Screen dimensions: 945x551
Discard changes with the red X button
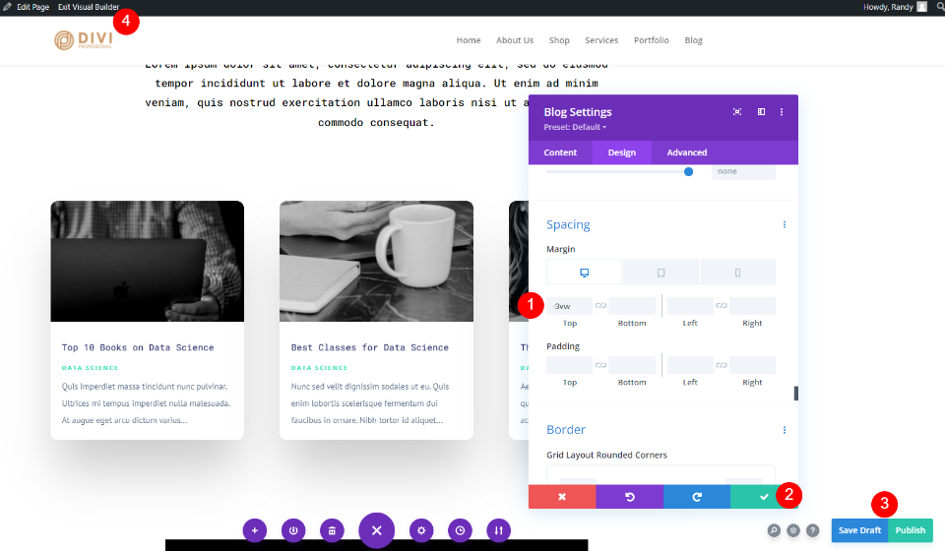click(562, 497)
